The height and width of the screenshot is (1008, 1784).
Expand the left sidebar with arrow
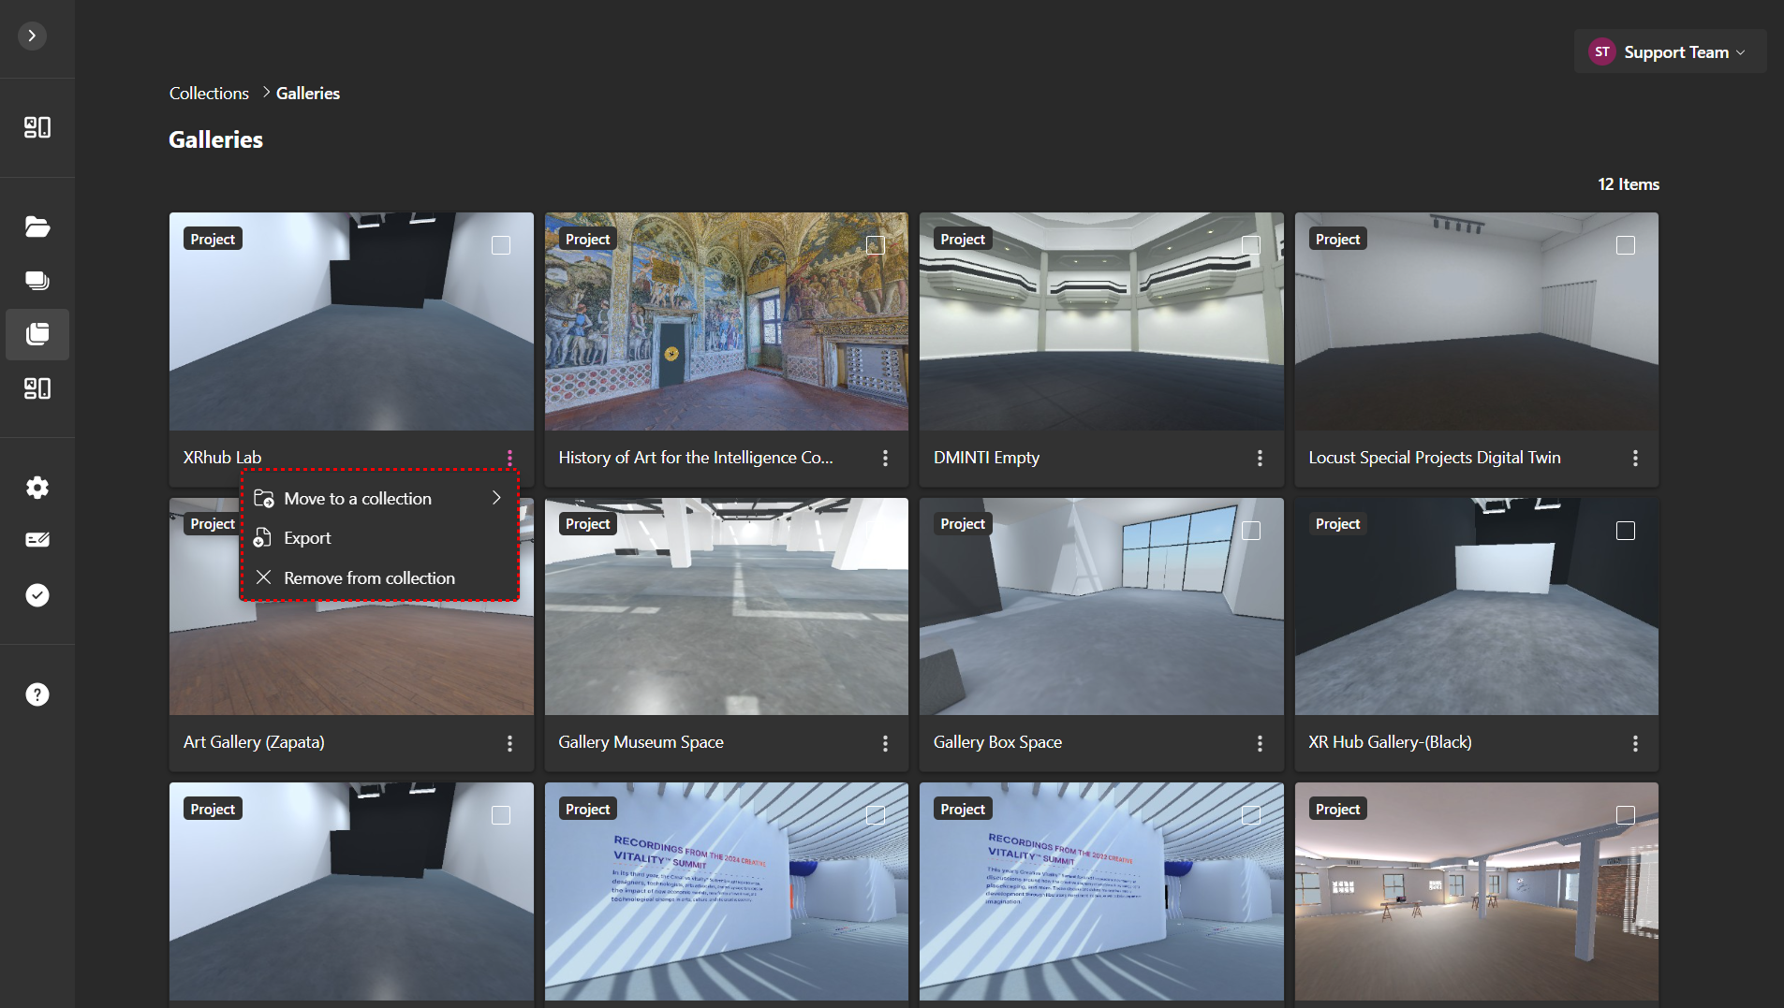(32, 36)
